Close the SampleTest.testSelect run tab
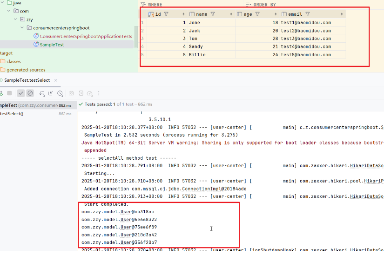Image resolution: width=384 pixels, height=254 pixels. (x=55, y=80)
